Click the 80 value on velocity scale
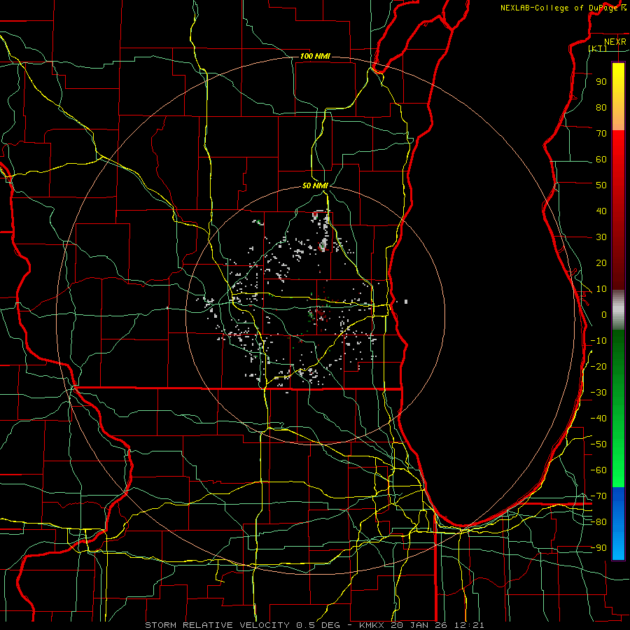This screenshot has width=630, height=630. point(601,107)
